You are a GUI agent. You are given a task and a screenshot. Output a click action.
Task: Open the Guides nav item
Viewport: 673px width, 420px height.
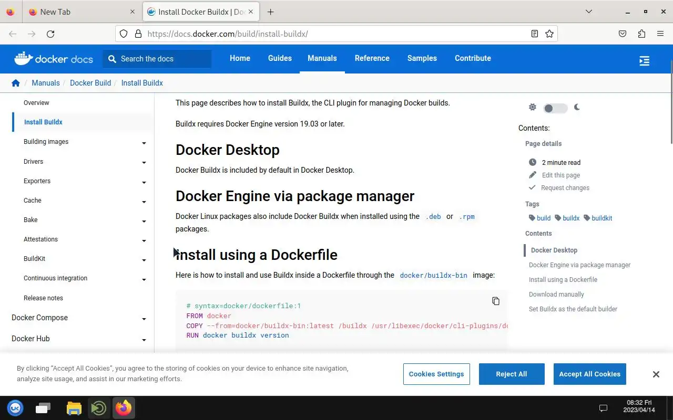click(x=280, y=58)
